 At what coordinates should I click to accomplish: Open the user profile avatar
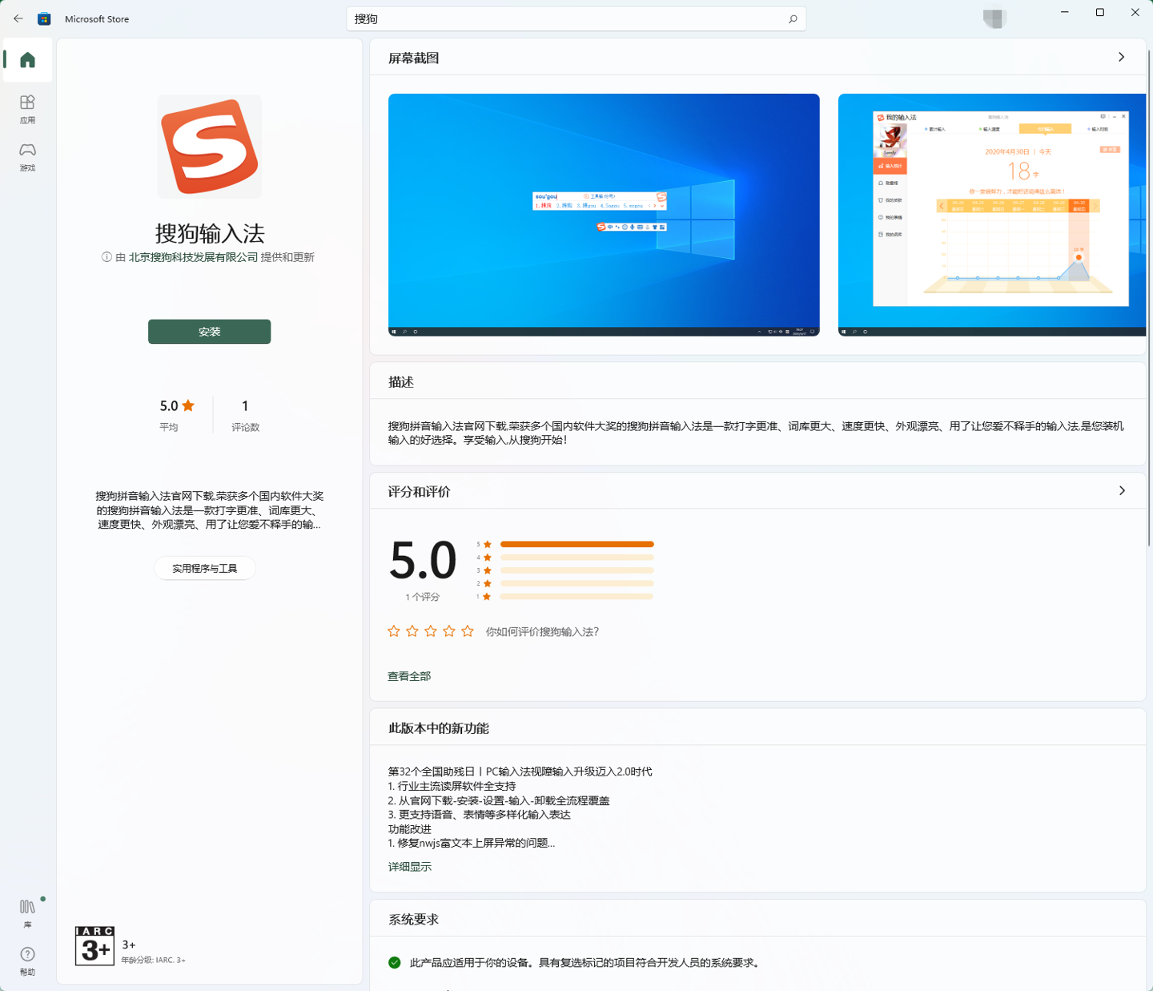[x=994, y=18]
